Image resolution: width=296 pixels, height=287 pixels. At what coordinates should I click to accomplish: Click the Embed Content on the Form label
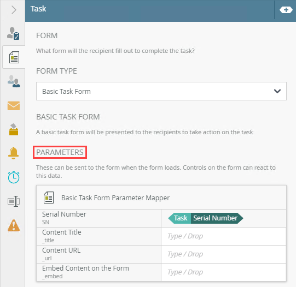(x=85, y=268)
